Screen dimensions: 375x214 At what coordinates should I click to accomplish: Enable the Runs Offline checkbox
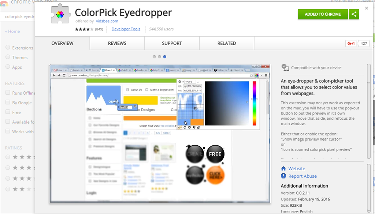tap(8, 93)
